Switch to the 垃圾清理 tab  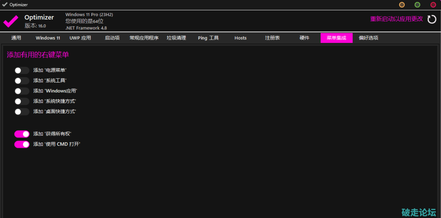click(x=176, y=38)
